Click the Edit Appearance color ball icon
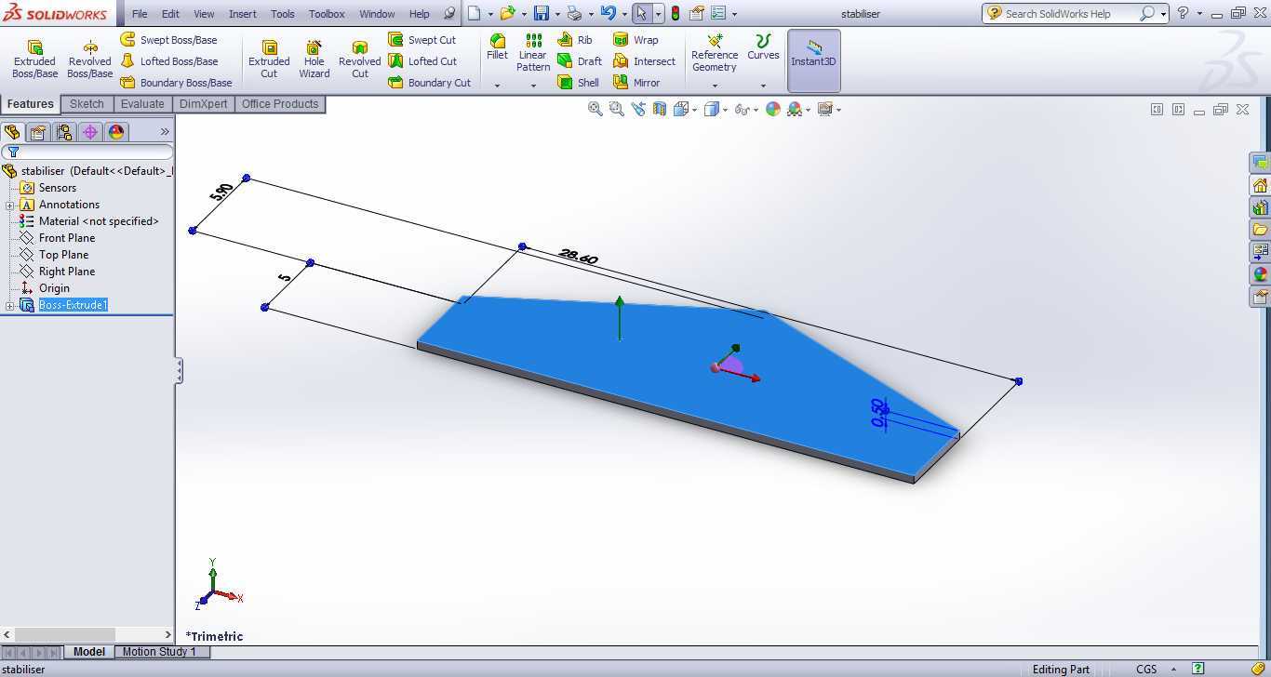Image resolution: width=1271 pixels, height=677 pixels. [x=772, y=109]
